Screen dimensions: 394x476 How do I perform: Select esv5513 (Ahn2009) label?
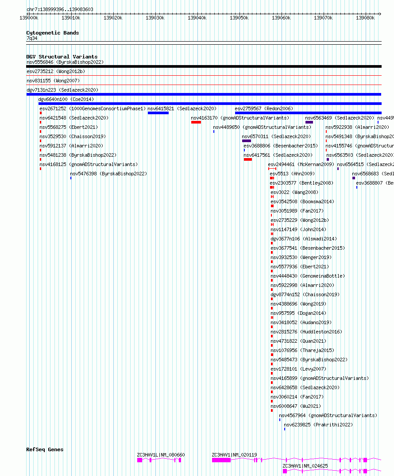point(292,174)
